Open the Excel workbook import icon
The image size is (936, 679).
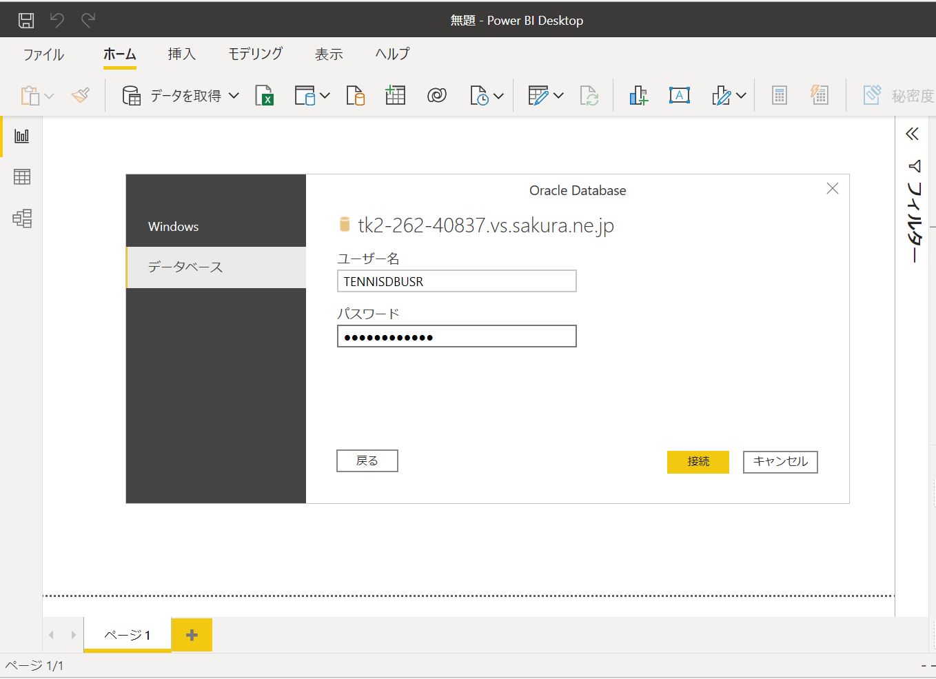[264, 95]
